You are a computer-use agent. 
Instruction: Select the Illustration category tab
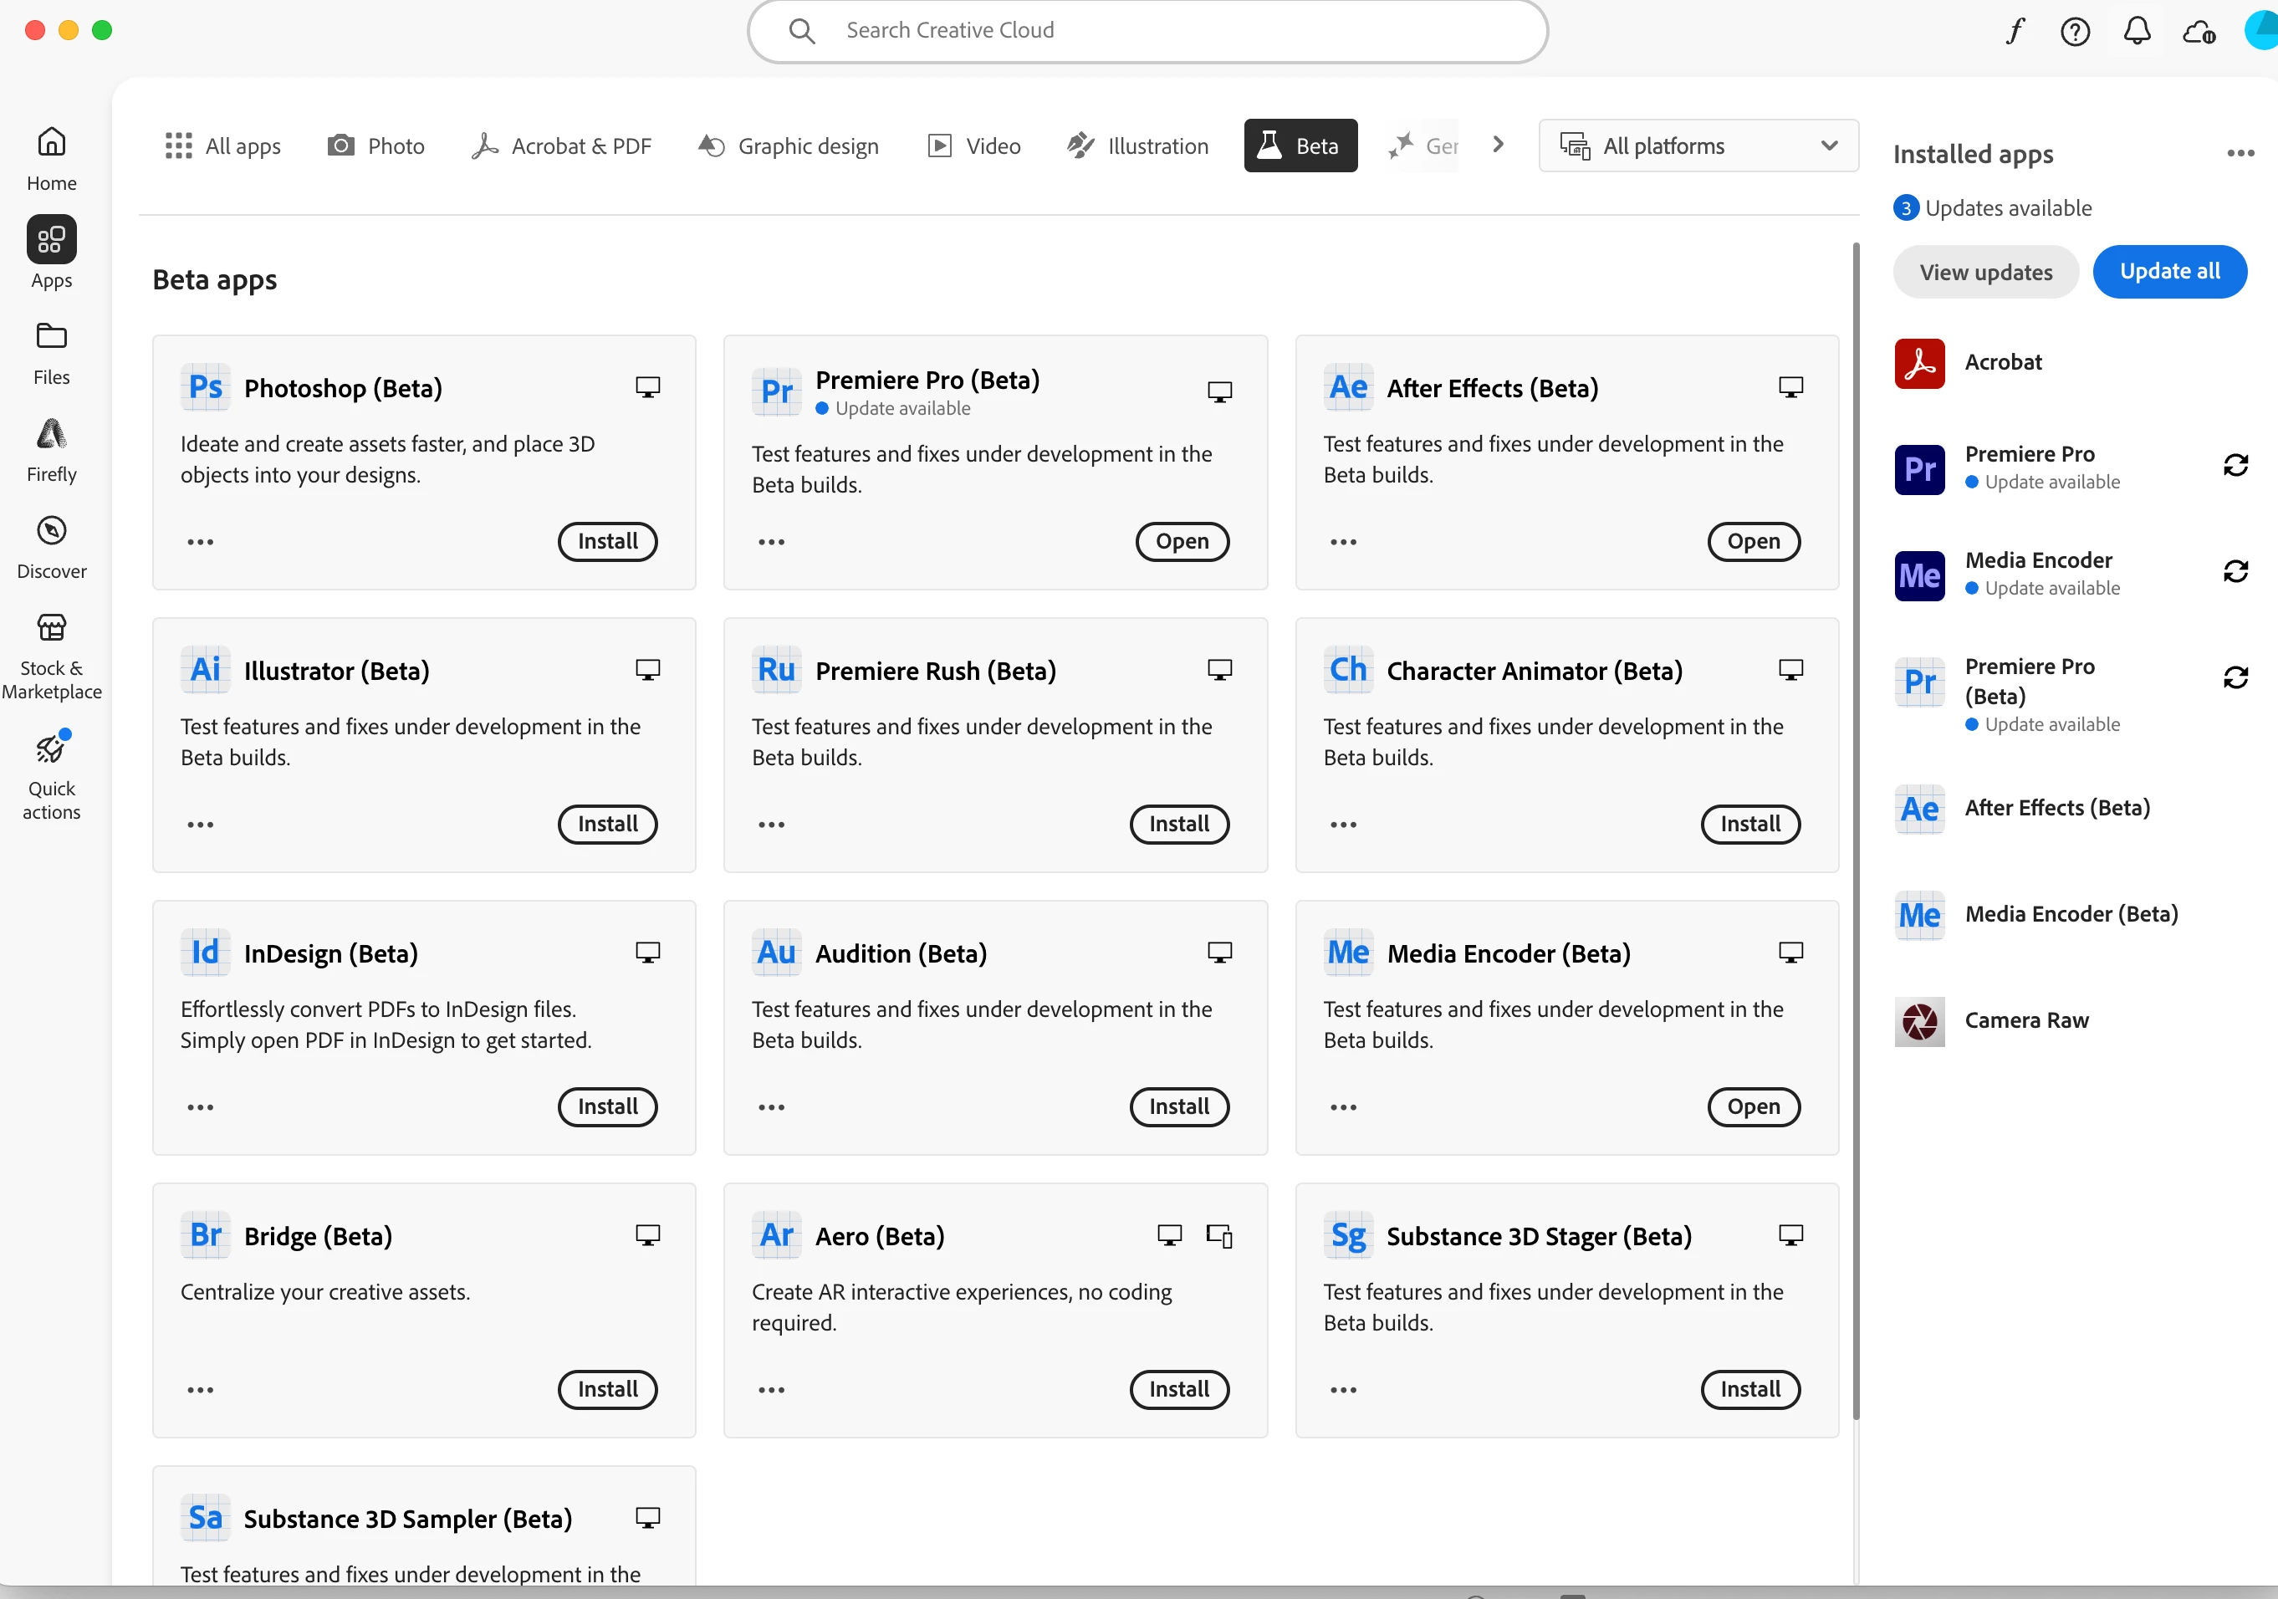coord(1138,146)
